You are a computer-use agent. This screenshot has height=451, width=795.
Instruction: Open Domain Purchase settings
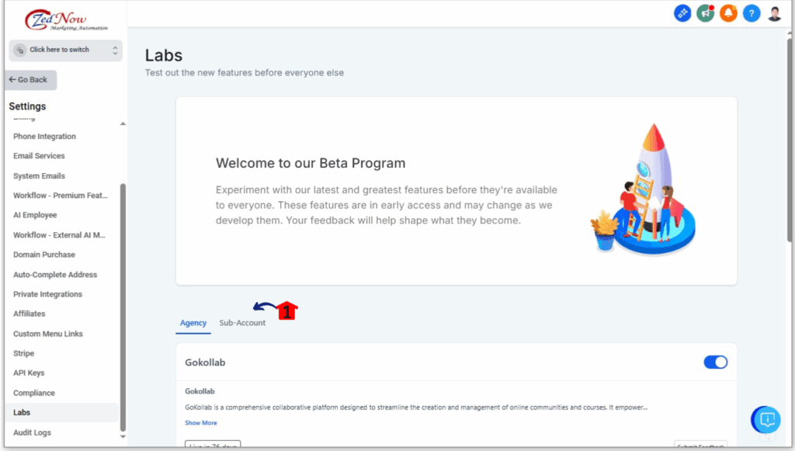point(44,255)
